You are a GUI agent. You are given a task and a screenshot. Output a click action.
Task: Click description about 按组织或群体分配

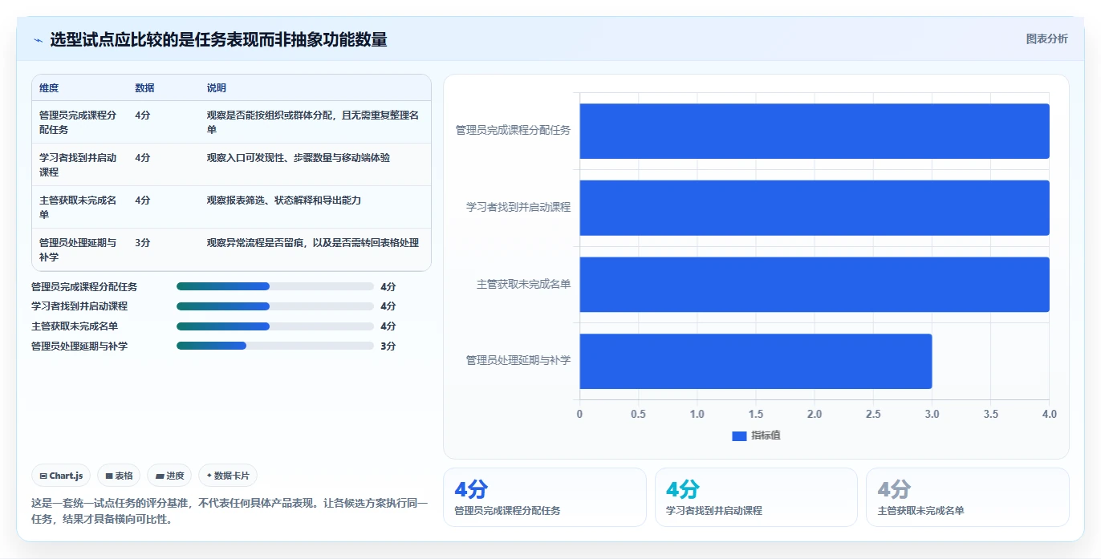click(313, 122)
